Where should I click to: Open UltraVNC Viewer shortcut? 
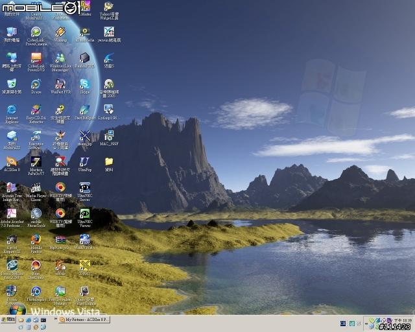pyautogui.click(x=85, y=218)
